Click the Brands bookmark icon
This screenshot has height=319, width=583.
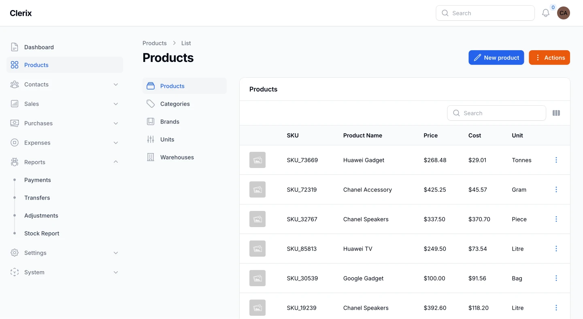(151, 121)
